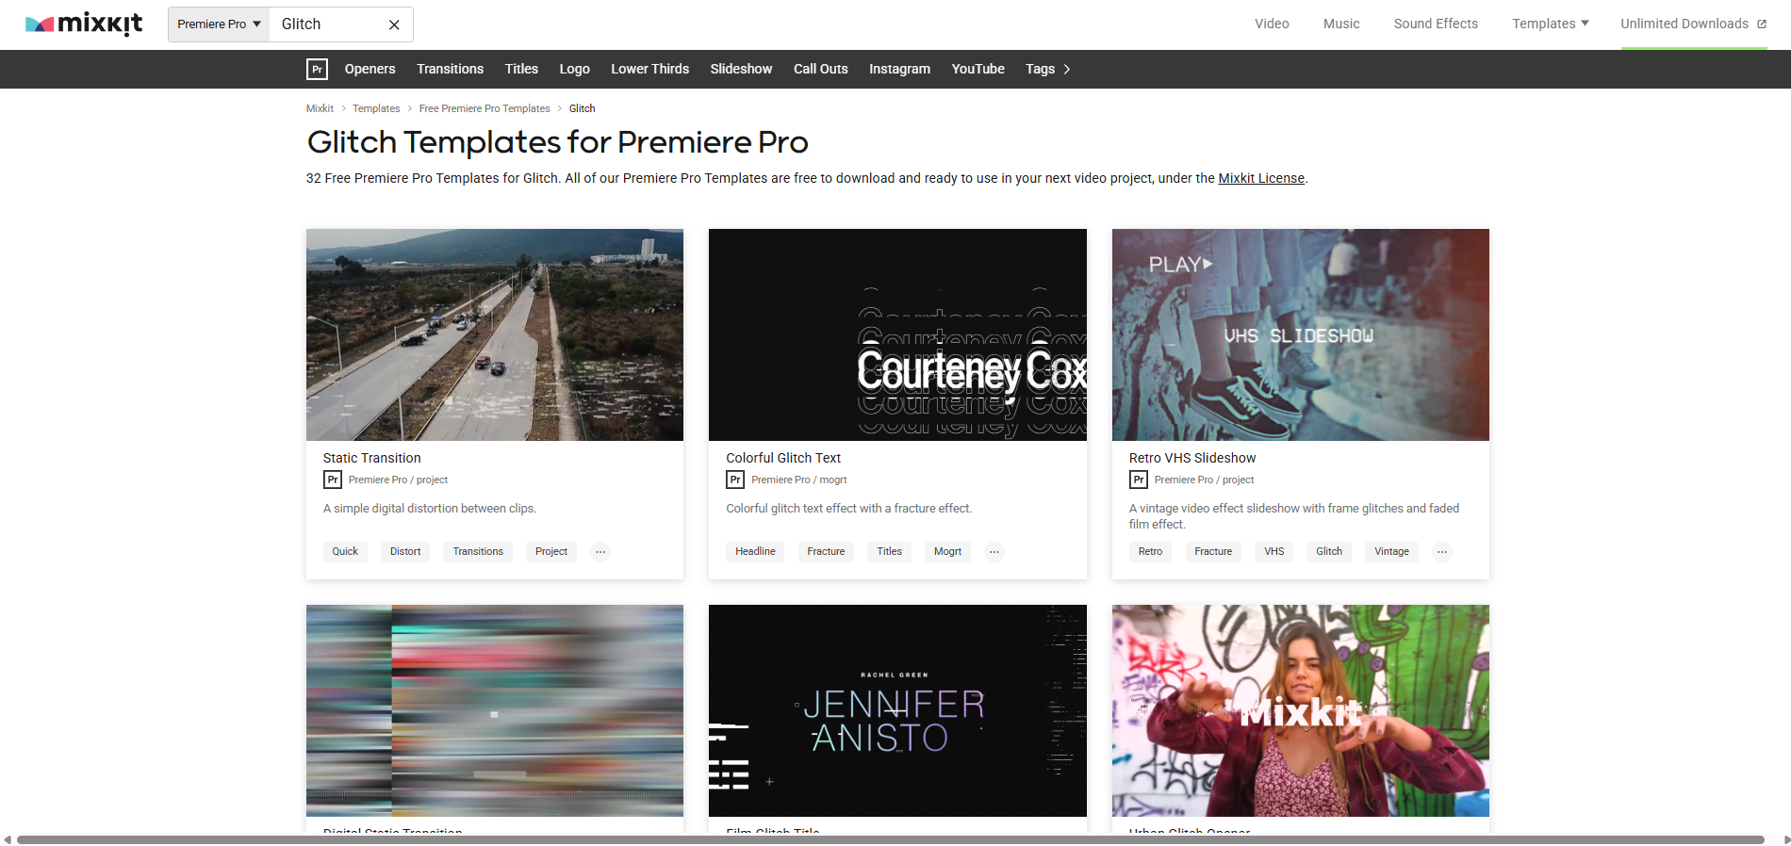Show more tags on the Colorful Glitch Text card
Image resolution: width=1791 pixels, height=846 pixels.
pos(994,552)
